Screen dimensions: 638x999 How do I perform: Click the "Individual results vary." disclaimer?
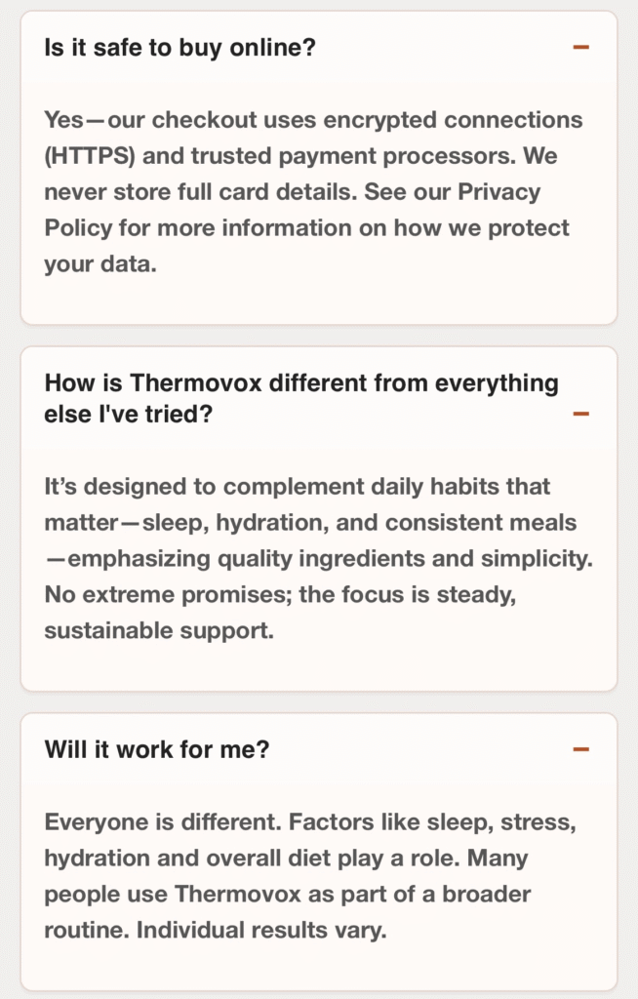tap(261, 930)
